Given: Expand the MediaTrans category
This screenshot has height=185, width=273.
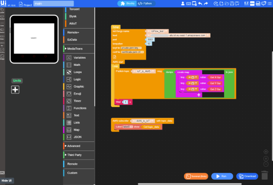Looking at the screenshot, I should tap(79, 49).
